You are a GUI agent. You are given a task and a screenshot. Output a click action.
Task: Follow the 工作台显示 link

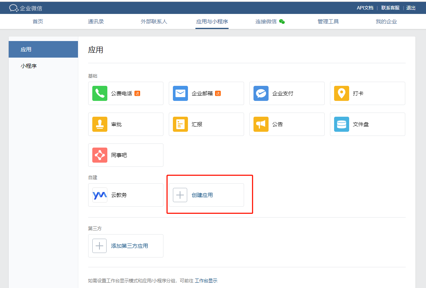pos(206,281)
